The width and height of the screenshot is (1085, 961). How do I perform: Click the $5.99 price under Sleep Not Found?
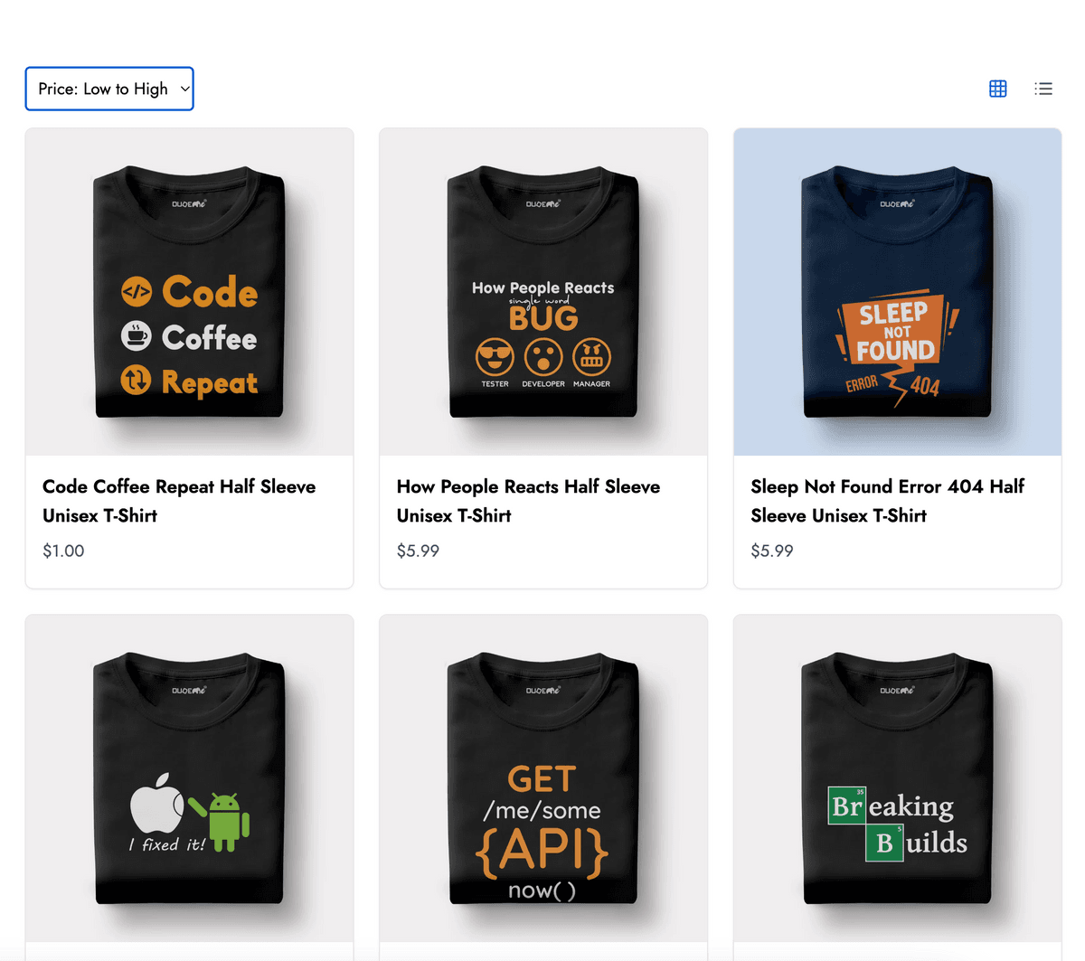coord(772,551)
